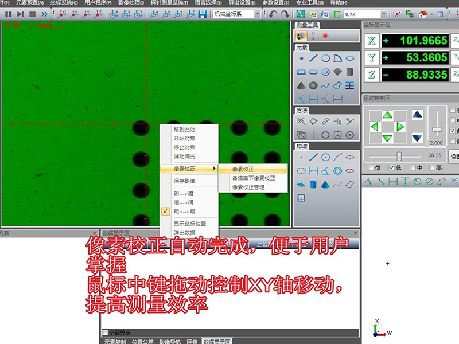The width and height of the screenshot is (459, 344).
Task: Select the Curve spline element icon
Action: tap(325, 85)
